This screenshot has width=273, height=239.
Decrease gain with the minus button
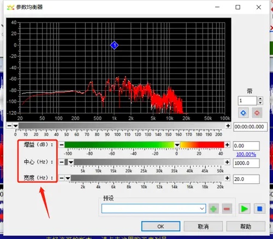coord(62,145)
